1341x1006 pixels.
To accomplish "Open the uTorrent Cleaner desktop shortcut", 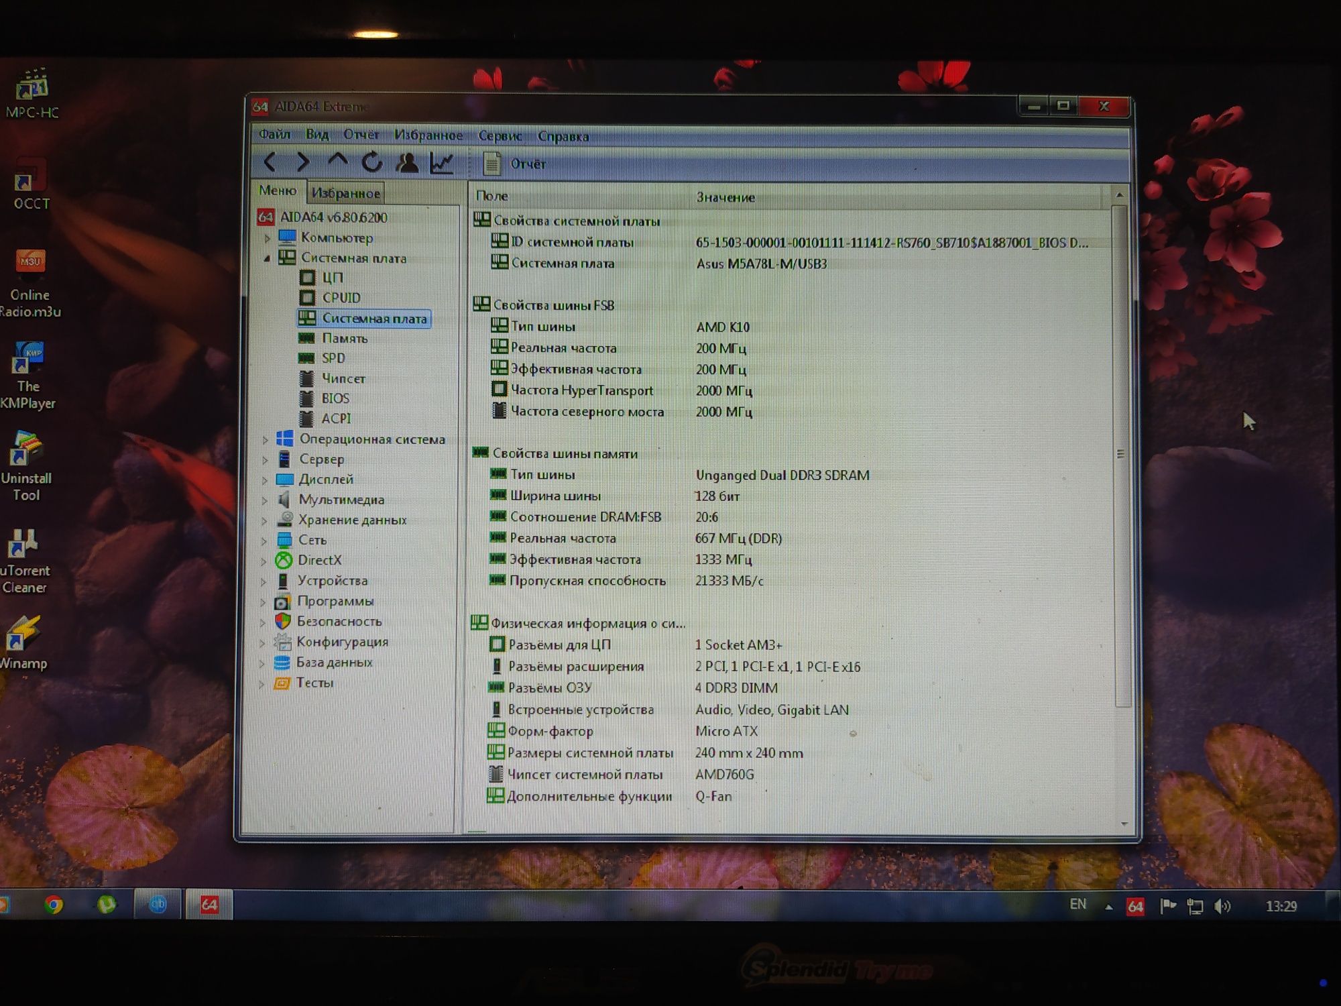I will (x=25, y=560).
